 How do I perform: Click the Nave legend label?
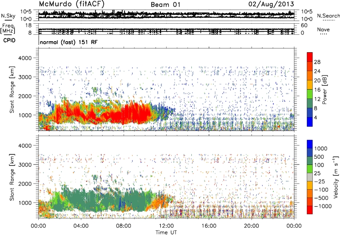click(323, 29)
